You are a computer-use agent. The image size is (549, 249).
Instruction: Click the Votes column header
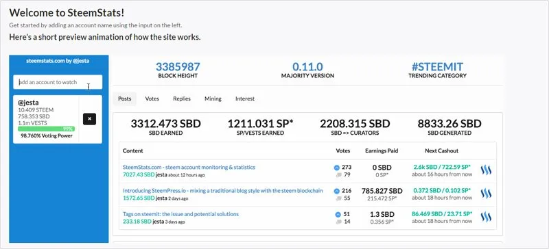click(342, 151)
